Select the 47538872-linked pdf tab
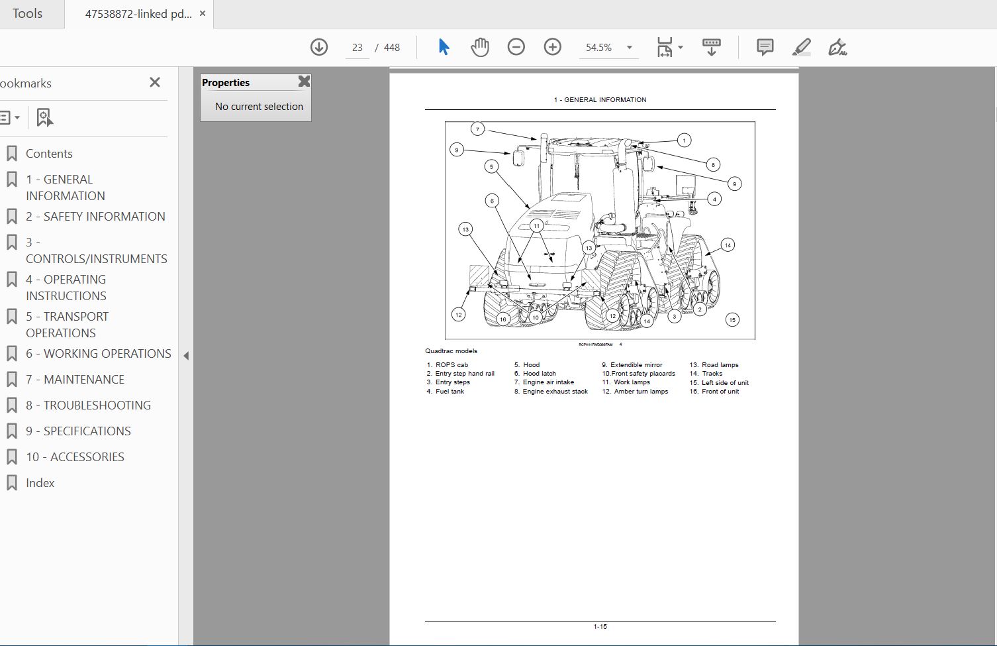Viewport: 997px width, 646px height. [x=138, y=14]
